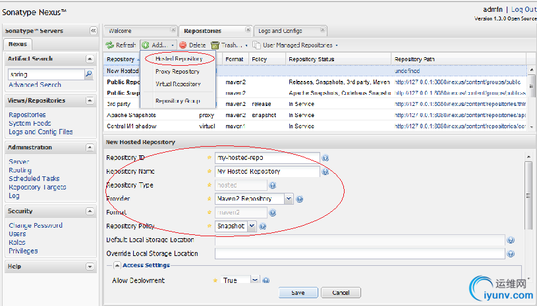Open User Managed Repositories filter dropdown
Screen dimensions: 537x306
pyautogui.click(x=295, y=45)
